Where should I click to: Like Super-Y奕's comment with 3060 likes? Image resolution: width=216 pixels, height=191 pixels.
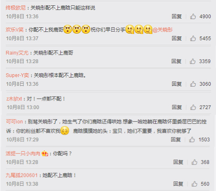pyautogui.click(x=193, y=84)
